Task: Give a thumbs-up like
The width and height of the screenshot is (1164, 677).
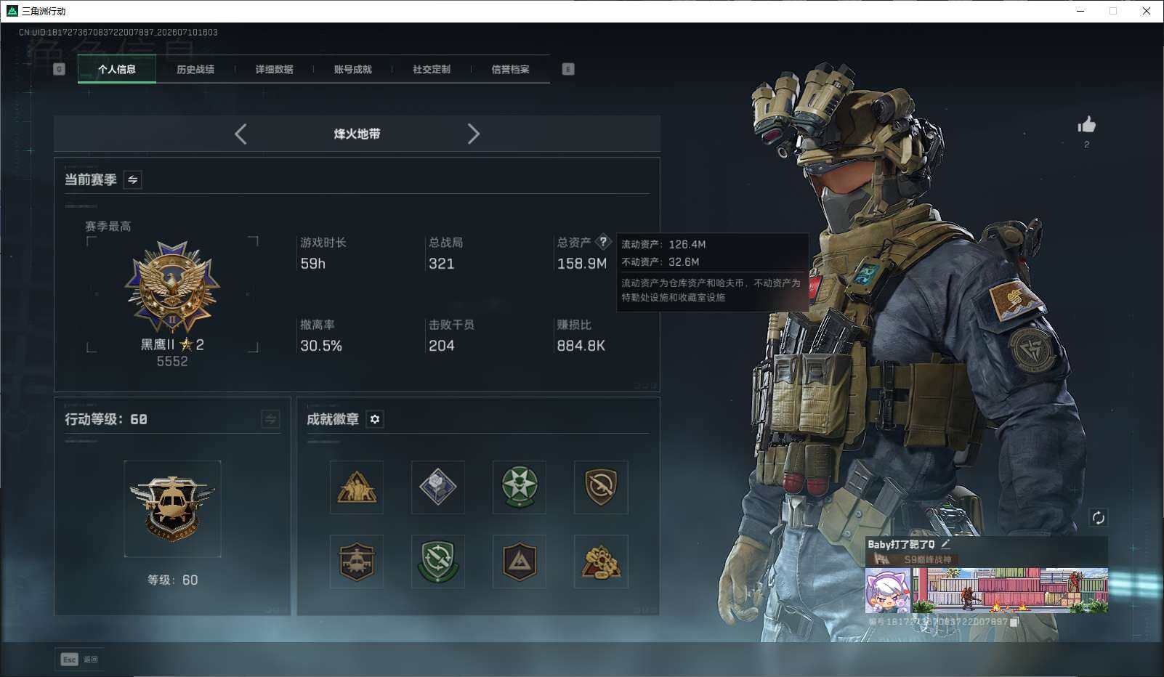Action: (1086, 125)
